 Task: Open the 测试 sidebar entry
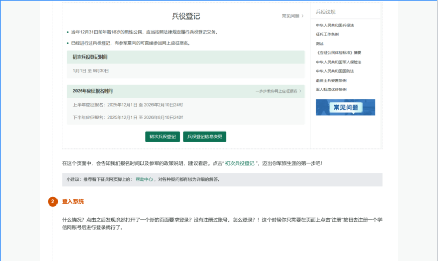point(320,44)
